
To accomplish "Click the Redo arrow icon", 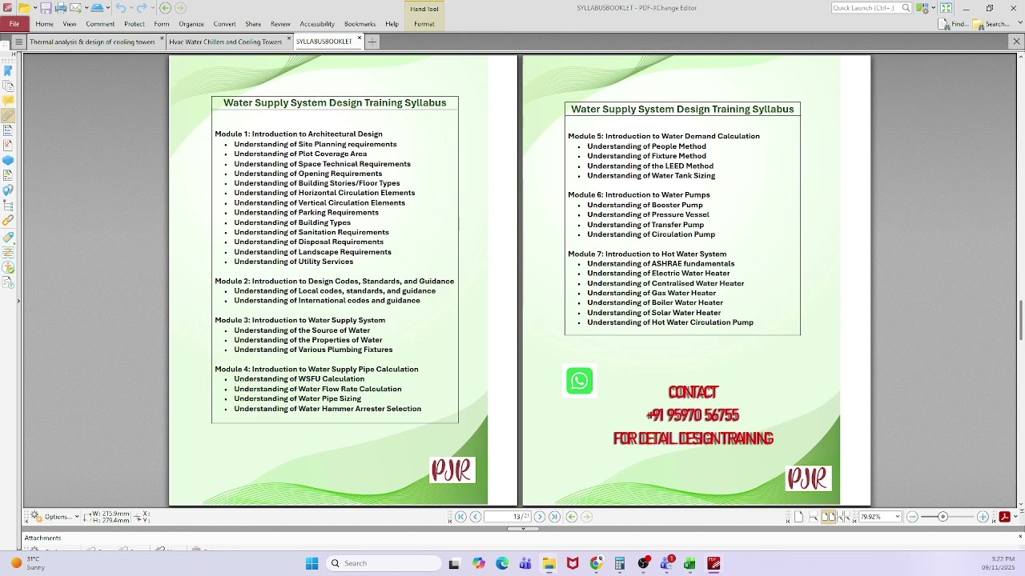I will (x=142, y=8).
